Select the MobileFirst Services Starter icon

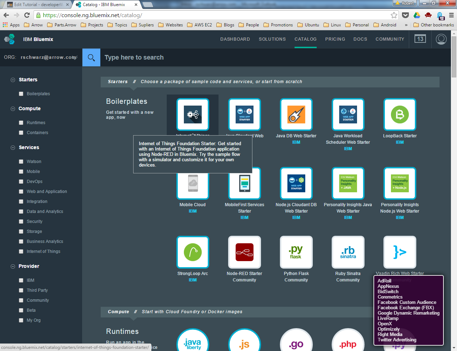coord(245,183)
